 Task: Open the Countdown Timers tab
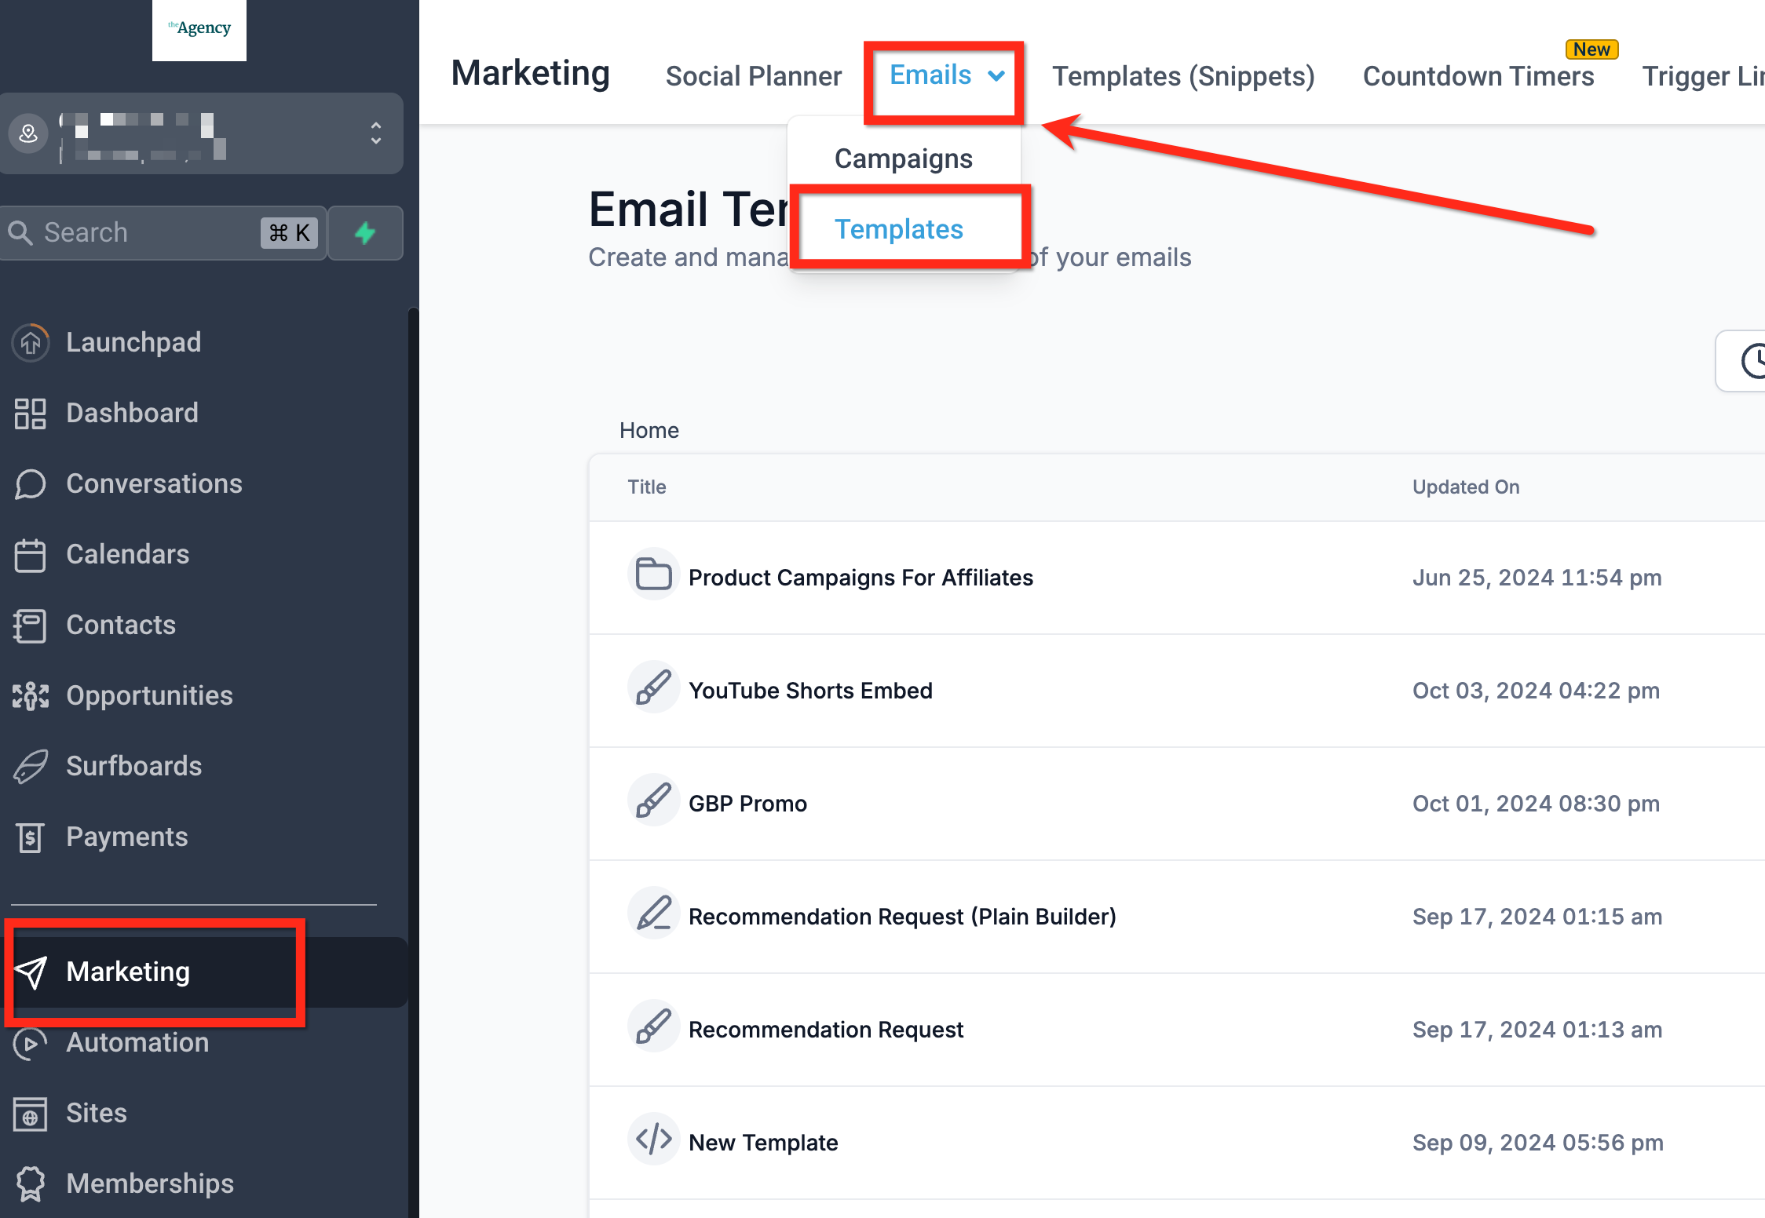[1478, 76]
